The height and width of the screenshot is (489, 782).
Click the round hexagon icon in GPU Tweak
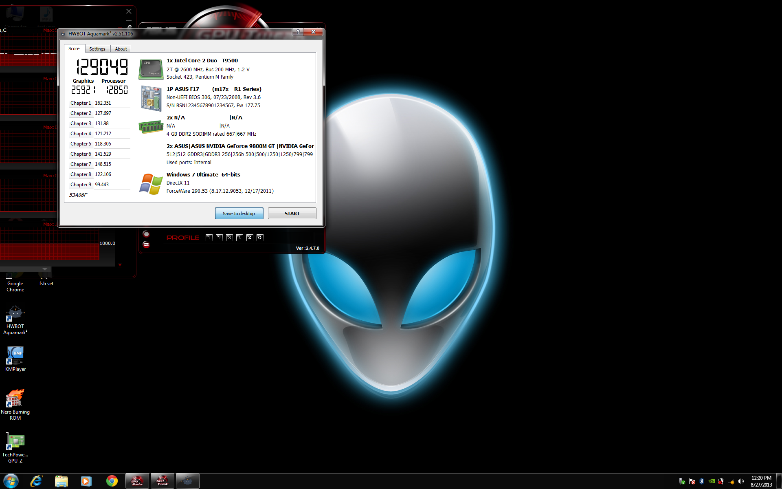point(146,234)
